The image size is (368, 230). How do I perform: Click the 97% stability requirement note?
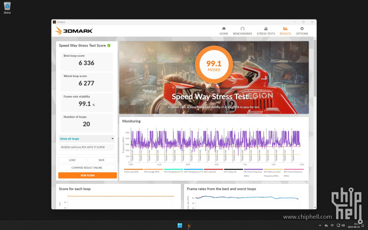[214, 107]
